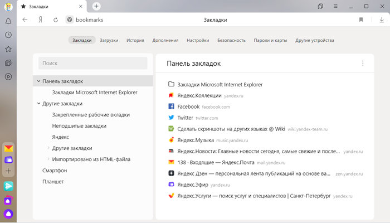
Task: Open the three-dot menu of Панель закладок
Action: pyautogui.click(x=363, y=63)
